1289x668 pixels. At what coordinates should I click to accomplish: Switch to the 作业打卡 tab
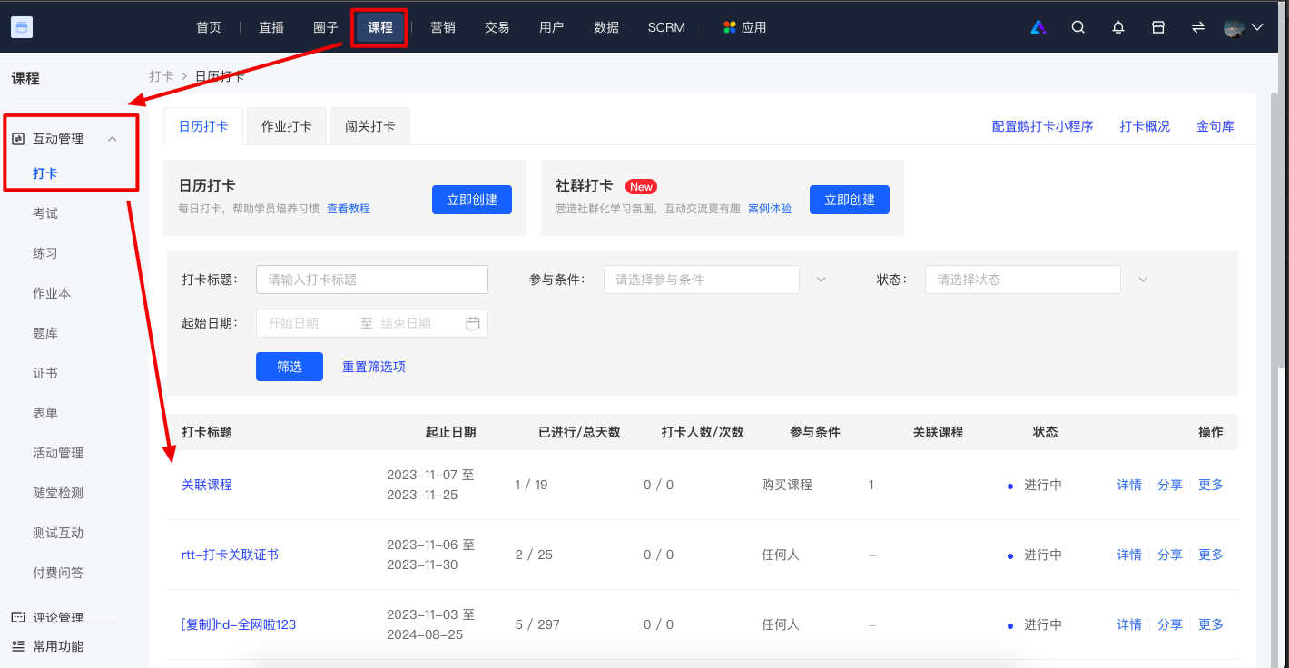pos(287,126)
